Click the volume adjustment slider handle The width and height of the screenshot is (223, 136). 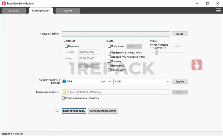[157, 52]
